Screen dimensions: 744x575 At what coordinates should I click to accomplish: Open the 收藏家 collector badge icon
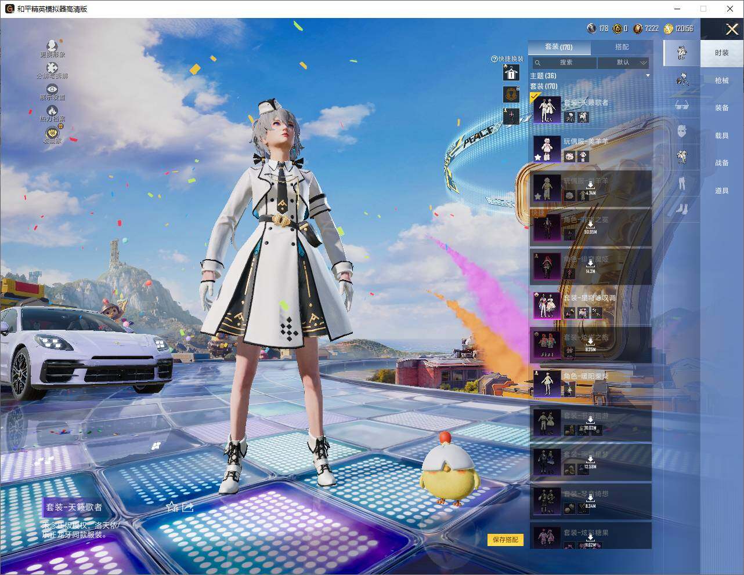click(x=52, y=133)
